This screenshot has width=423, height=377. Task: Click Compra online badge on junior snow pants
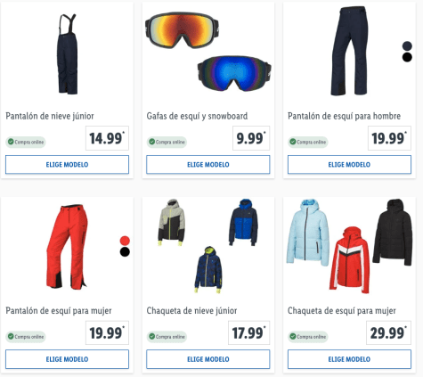[26, 142]
